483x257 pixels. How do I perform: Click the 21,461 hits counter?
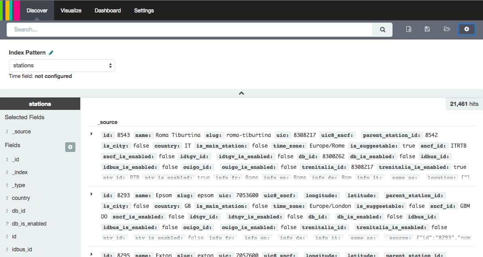464,104
